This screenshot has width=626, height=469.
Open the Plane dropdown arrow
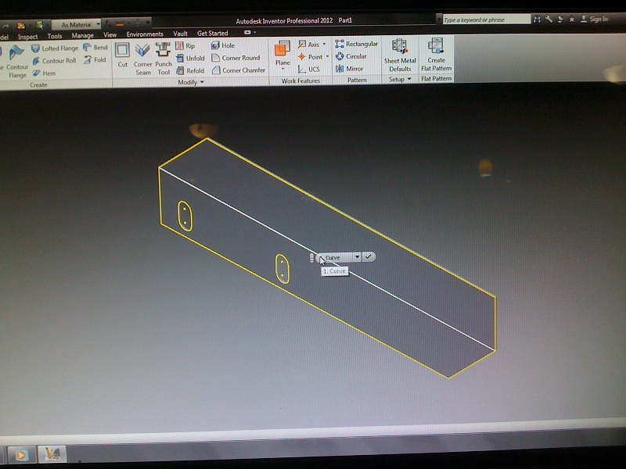click(282, 70)
